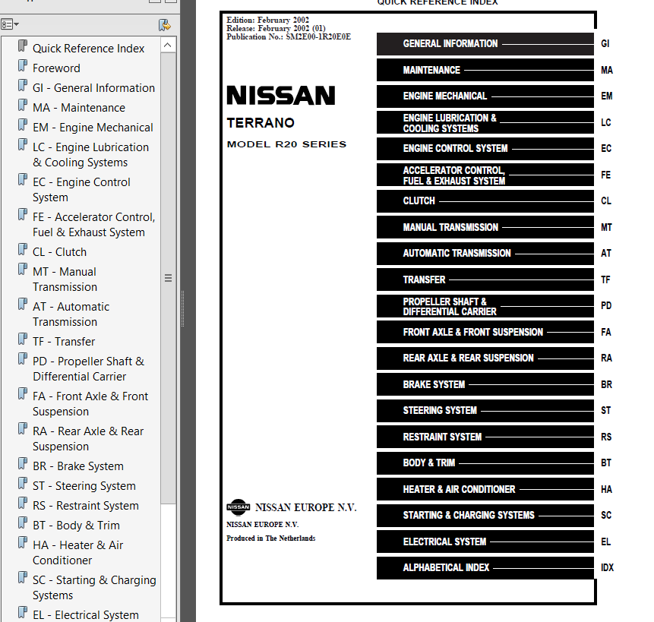
Task: Click bookmark icon beside Foreword
Action: (23, 65)
